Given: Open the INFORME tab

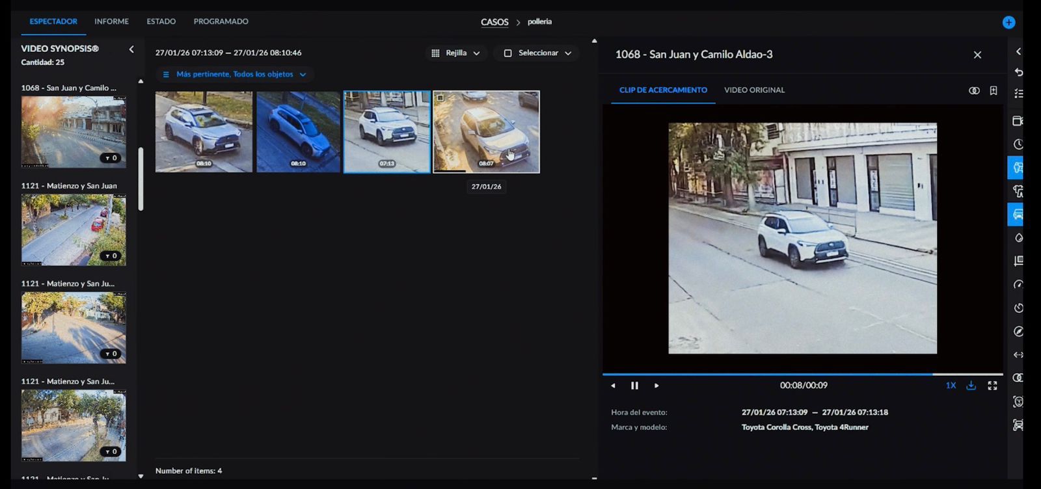Looking at the screenshot, I should 111,21.
